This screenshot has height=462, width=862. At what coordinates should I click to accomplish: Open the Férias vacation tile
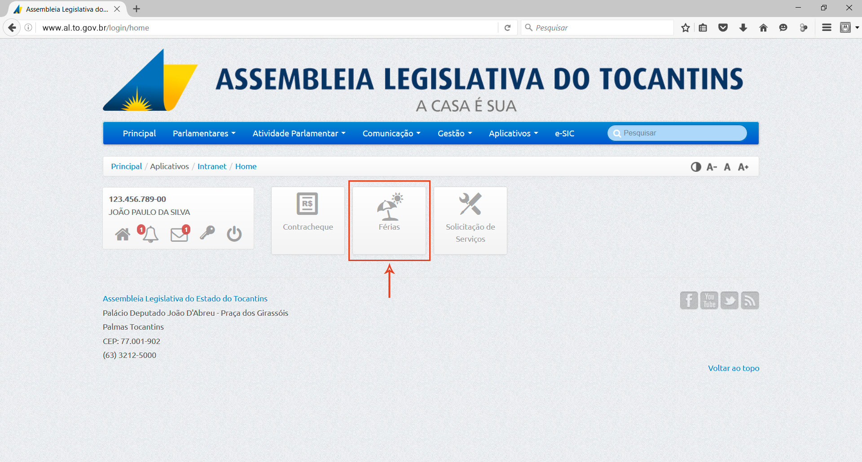point(389,221)
